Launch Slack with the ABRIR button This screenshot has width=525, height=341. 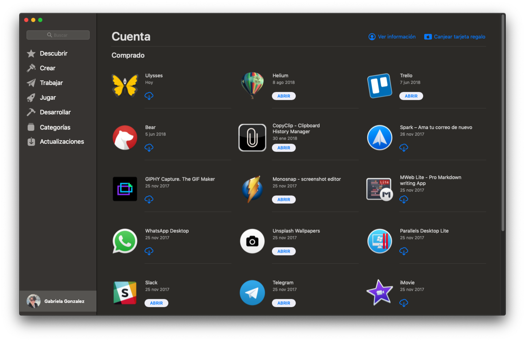pyautogui.click(x=156, y=303)
